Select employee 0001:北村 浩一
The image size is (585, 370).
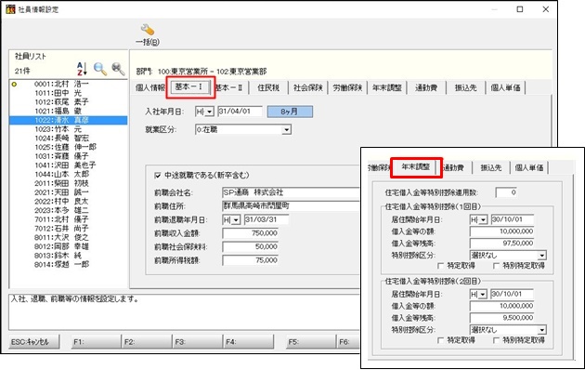click(x=61, y=85)
